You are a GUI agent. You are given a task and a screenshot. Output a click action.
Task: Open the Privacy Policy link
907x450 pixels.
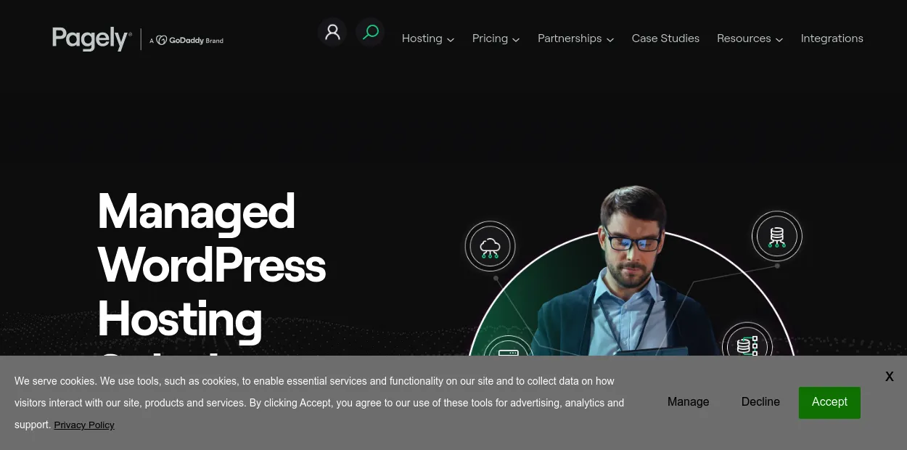[84, 425]
